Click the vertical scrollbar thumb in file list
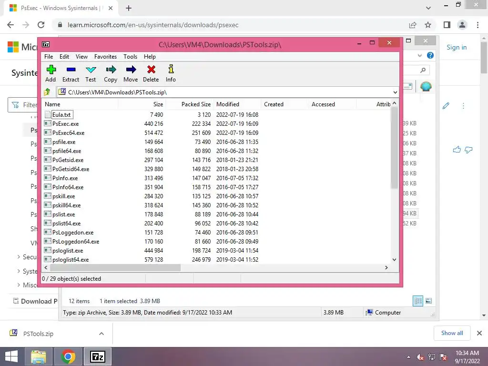Screen dimensions: 488x366 pos(394,148)
